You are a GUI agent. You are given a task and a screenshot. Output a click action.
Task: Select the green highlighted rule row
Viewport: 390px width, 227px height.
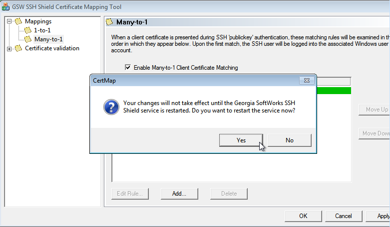pyautogui.click(x=334, y=91)
